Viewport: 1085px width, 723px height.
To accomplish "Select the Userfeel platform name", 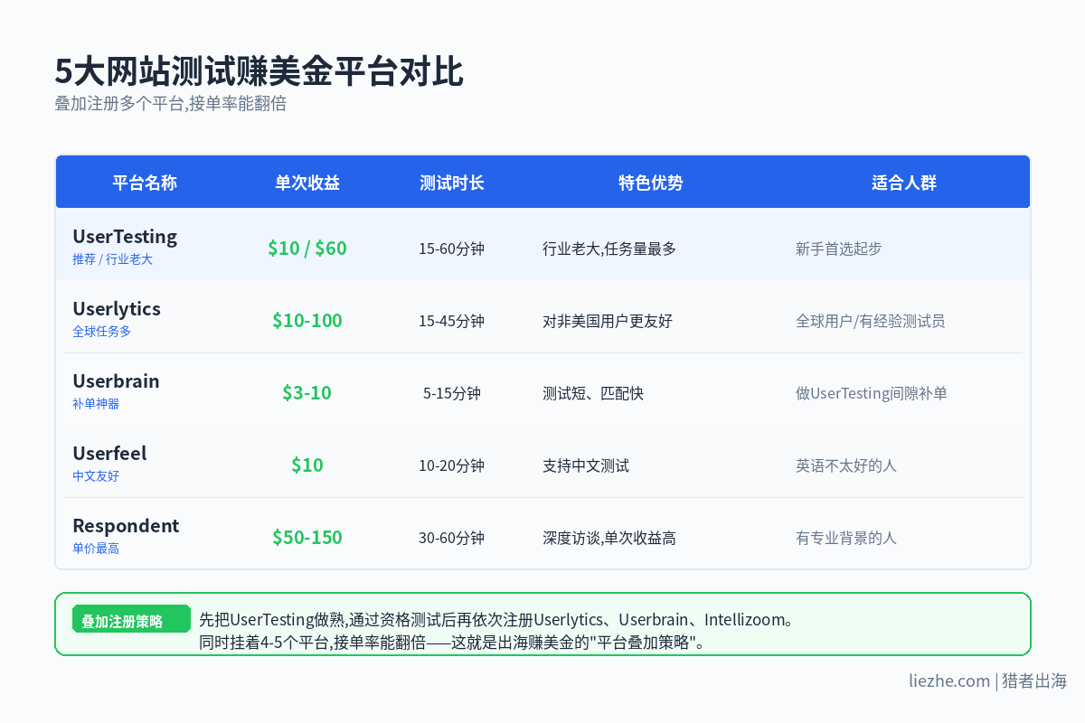I will [x=109, y=454].
